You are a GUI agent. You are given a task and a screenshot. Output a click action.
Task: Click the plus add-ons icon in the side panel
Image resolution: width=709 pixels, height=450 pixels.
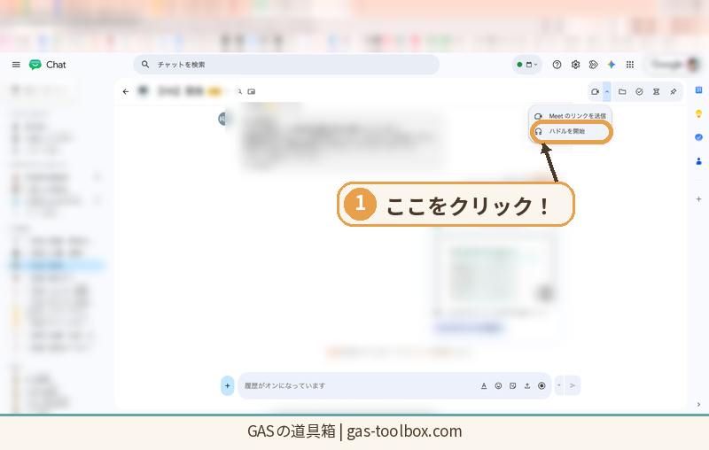pos(698,198)
